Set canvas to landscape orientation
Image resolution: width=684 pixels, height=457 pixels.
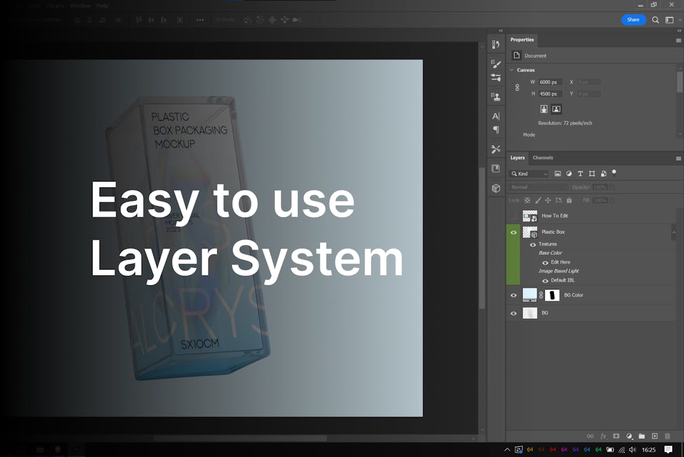556,109
